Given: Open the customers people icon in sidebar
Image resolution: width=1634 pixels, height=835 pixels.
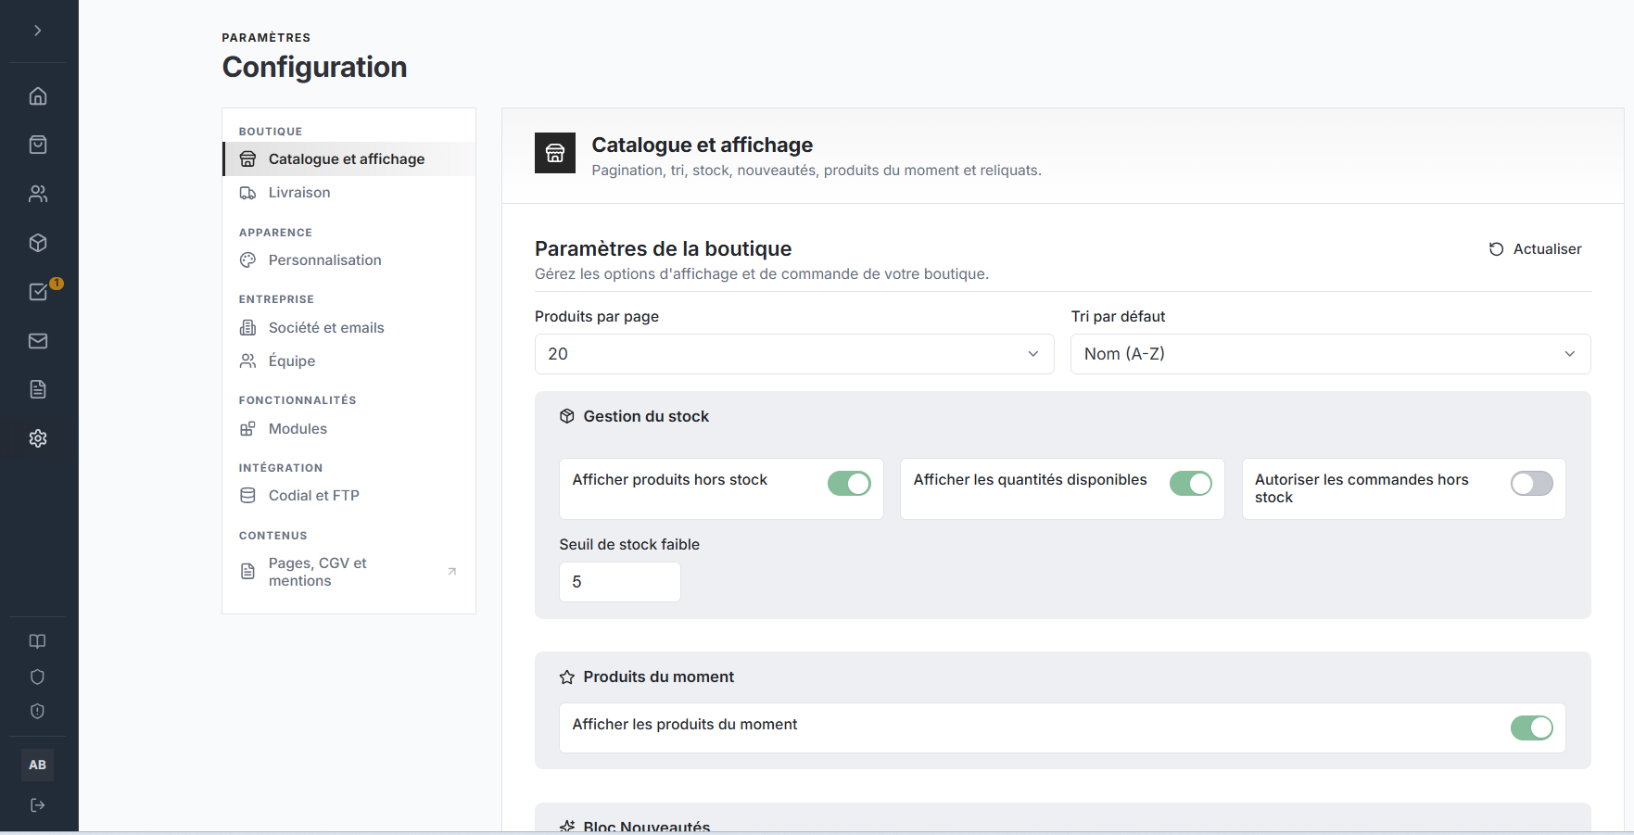Looking at the screenshot, I should [x=38, y=194].
